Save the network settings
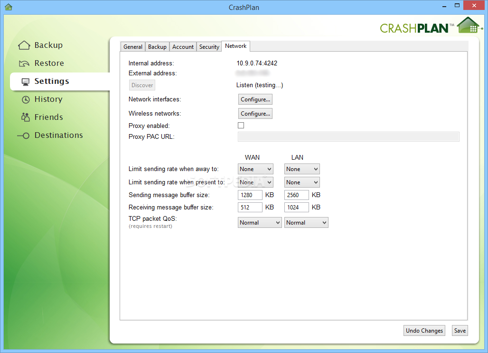The image size is (488, 353). (460, 331)
